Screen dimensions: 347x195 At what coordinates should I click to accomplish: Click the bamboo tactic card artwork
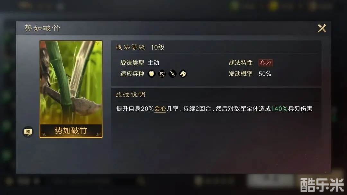(x=71, y=82)
